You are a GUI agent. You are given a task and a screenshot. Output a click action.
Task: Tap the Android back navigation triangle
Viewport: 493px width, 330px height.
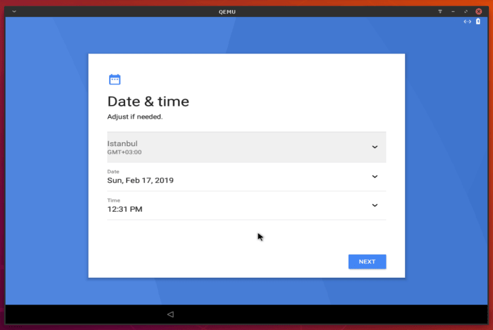coord(171,314)
